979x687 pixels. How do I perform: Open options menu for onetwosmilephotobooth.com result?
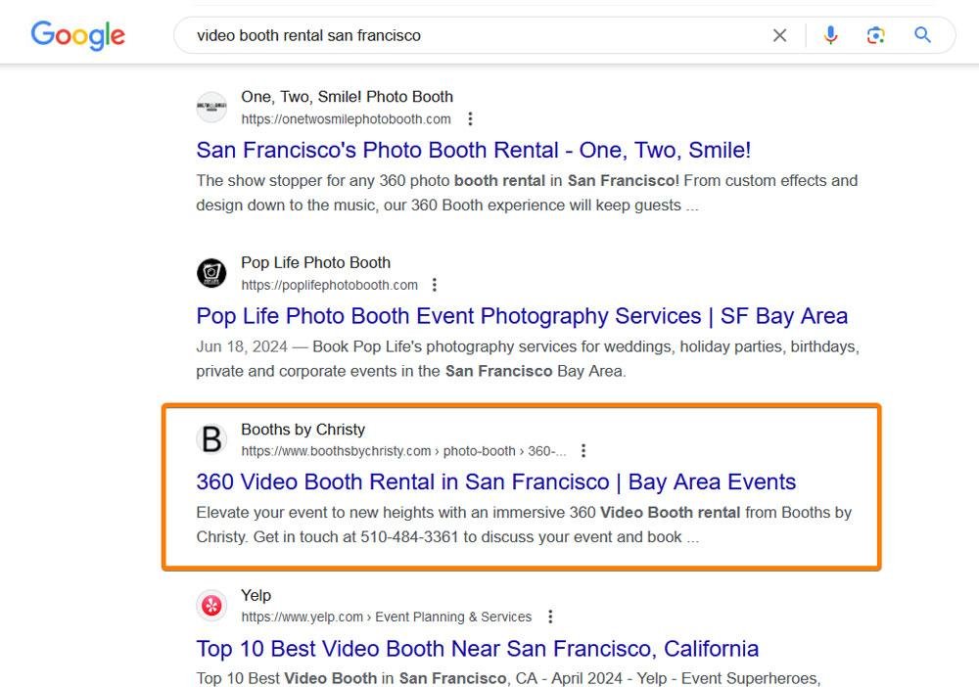tap(470, 119)
